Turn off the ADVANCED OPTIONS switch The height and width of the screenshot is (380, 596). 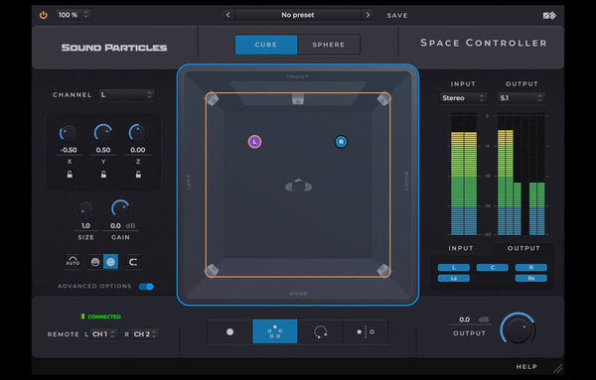click(146, 286)
